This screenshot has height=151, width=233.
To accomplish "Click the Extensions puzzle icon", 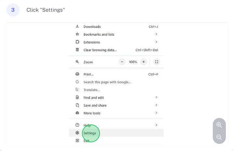I will [x=77, y=42].
